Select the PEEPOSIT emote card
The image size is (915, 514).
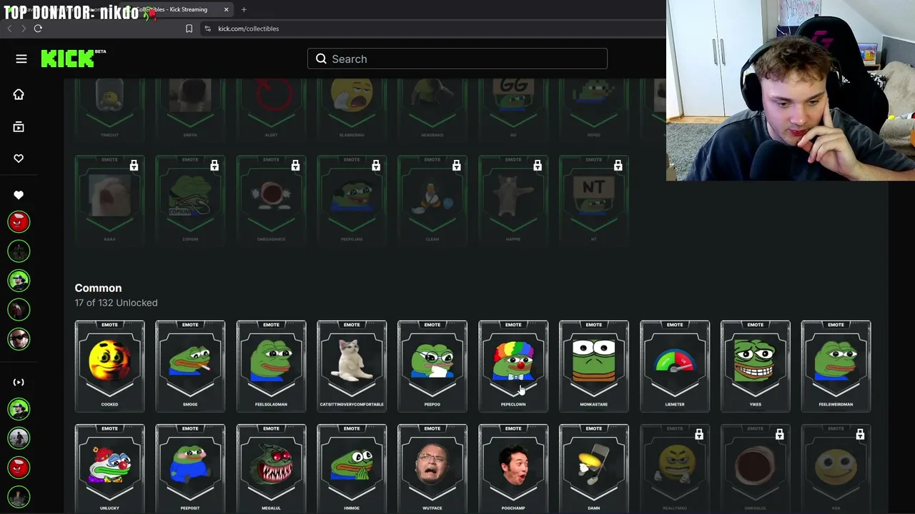190,469
